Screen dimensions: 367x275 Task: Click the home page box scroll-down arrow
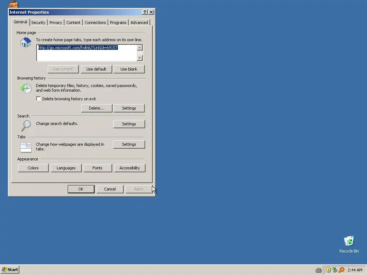pos(140,58)
